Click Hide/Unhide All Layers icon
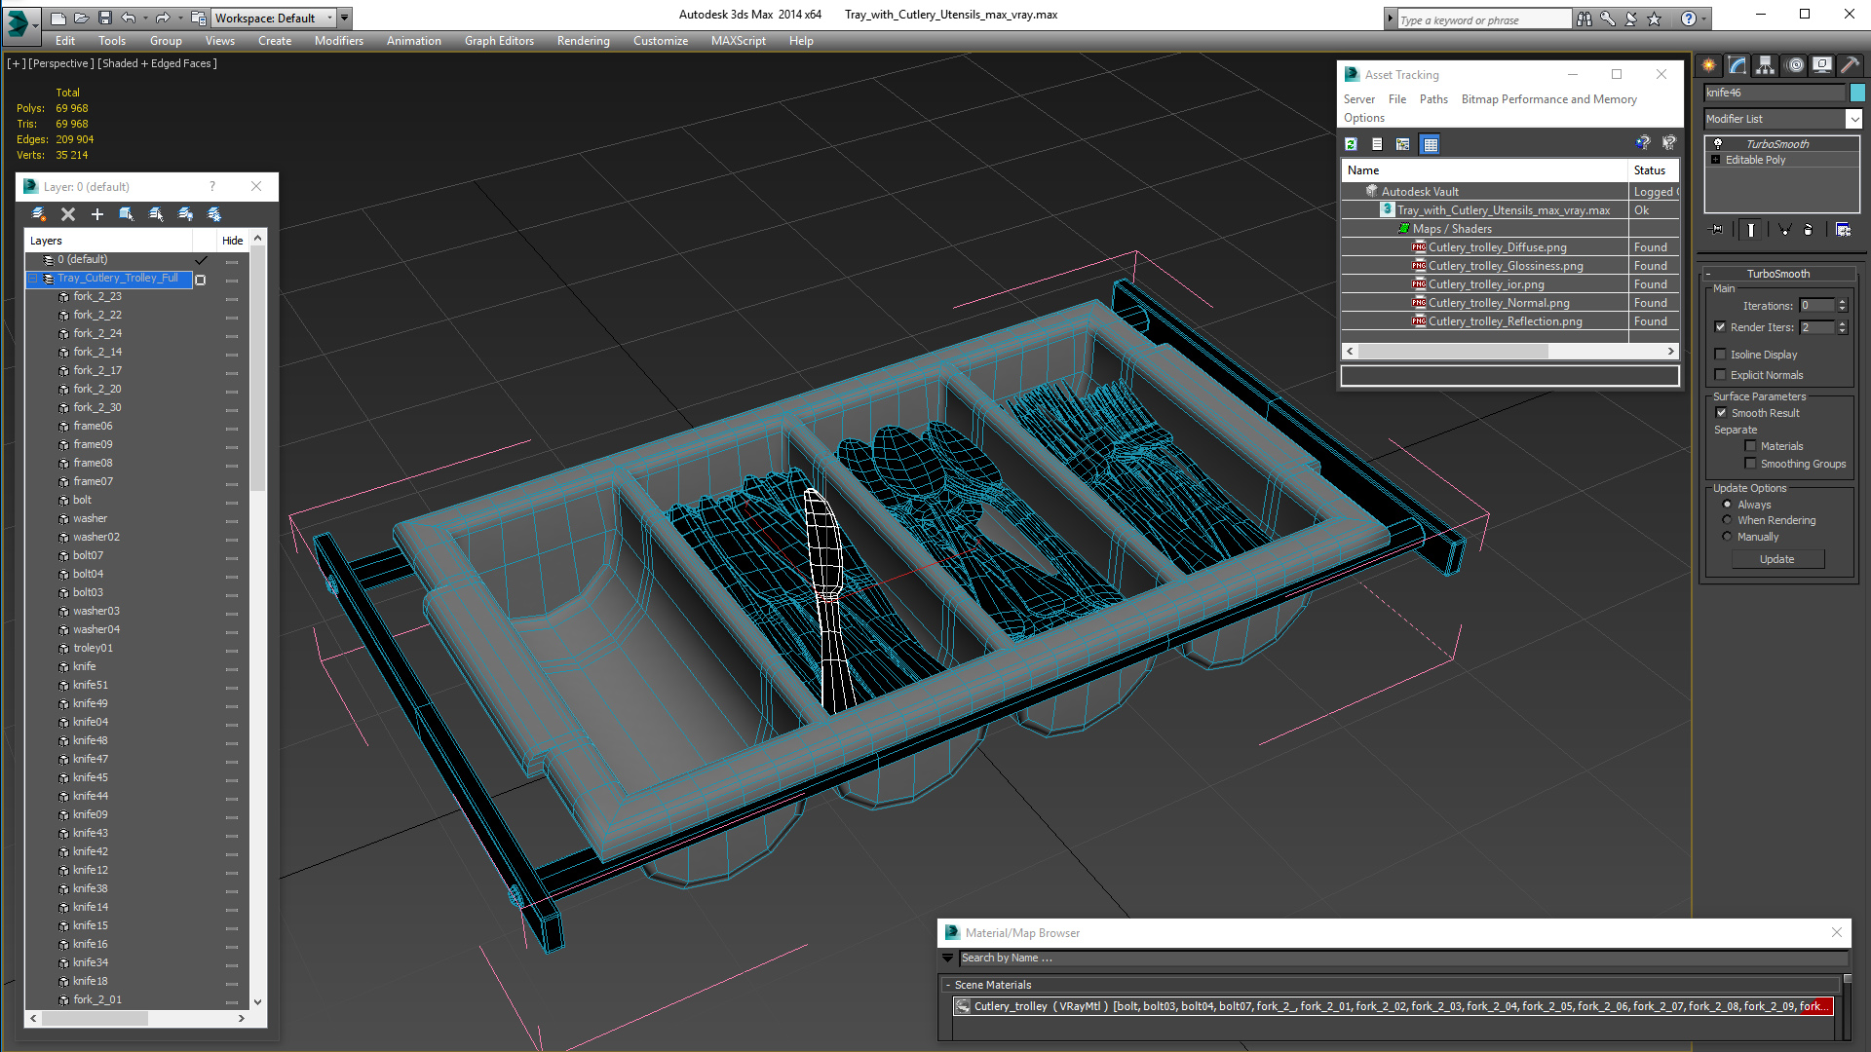The image size is (1871, 1052). pyautogui.click(x=185, y=214)
